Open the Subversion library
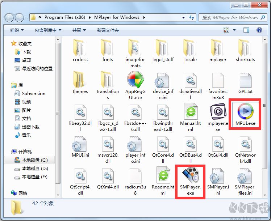 pyautogui.click(x=30, y=94)
